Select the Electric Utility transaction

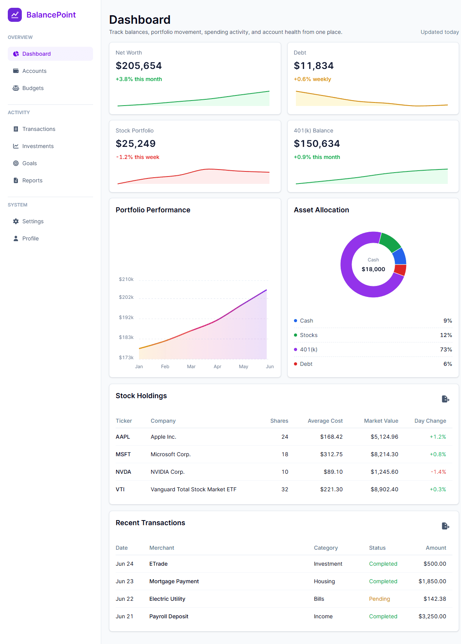click(167, 599)
